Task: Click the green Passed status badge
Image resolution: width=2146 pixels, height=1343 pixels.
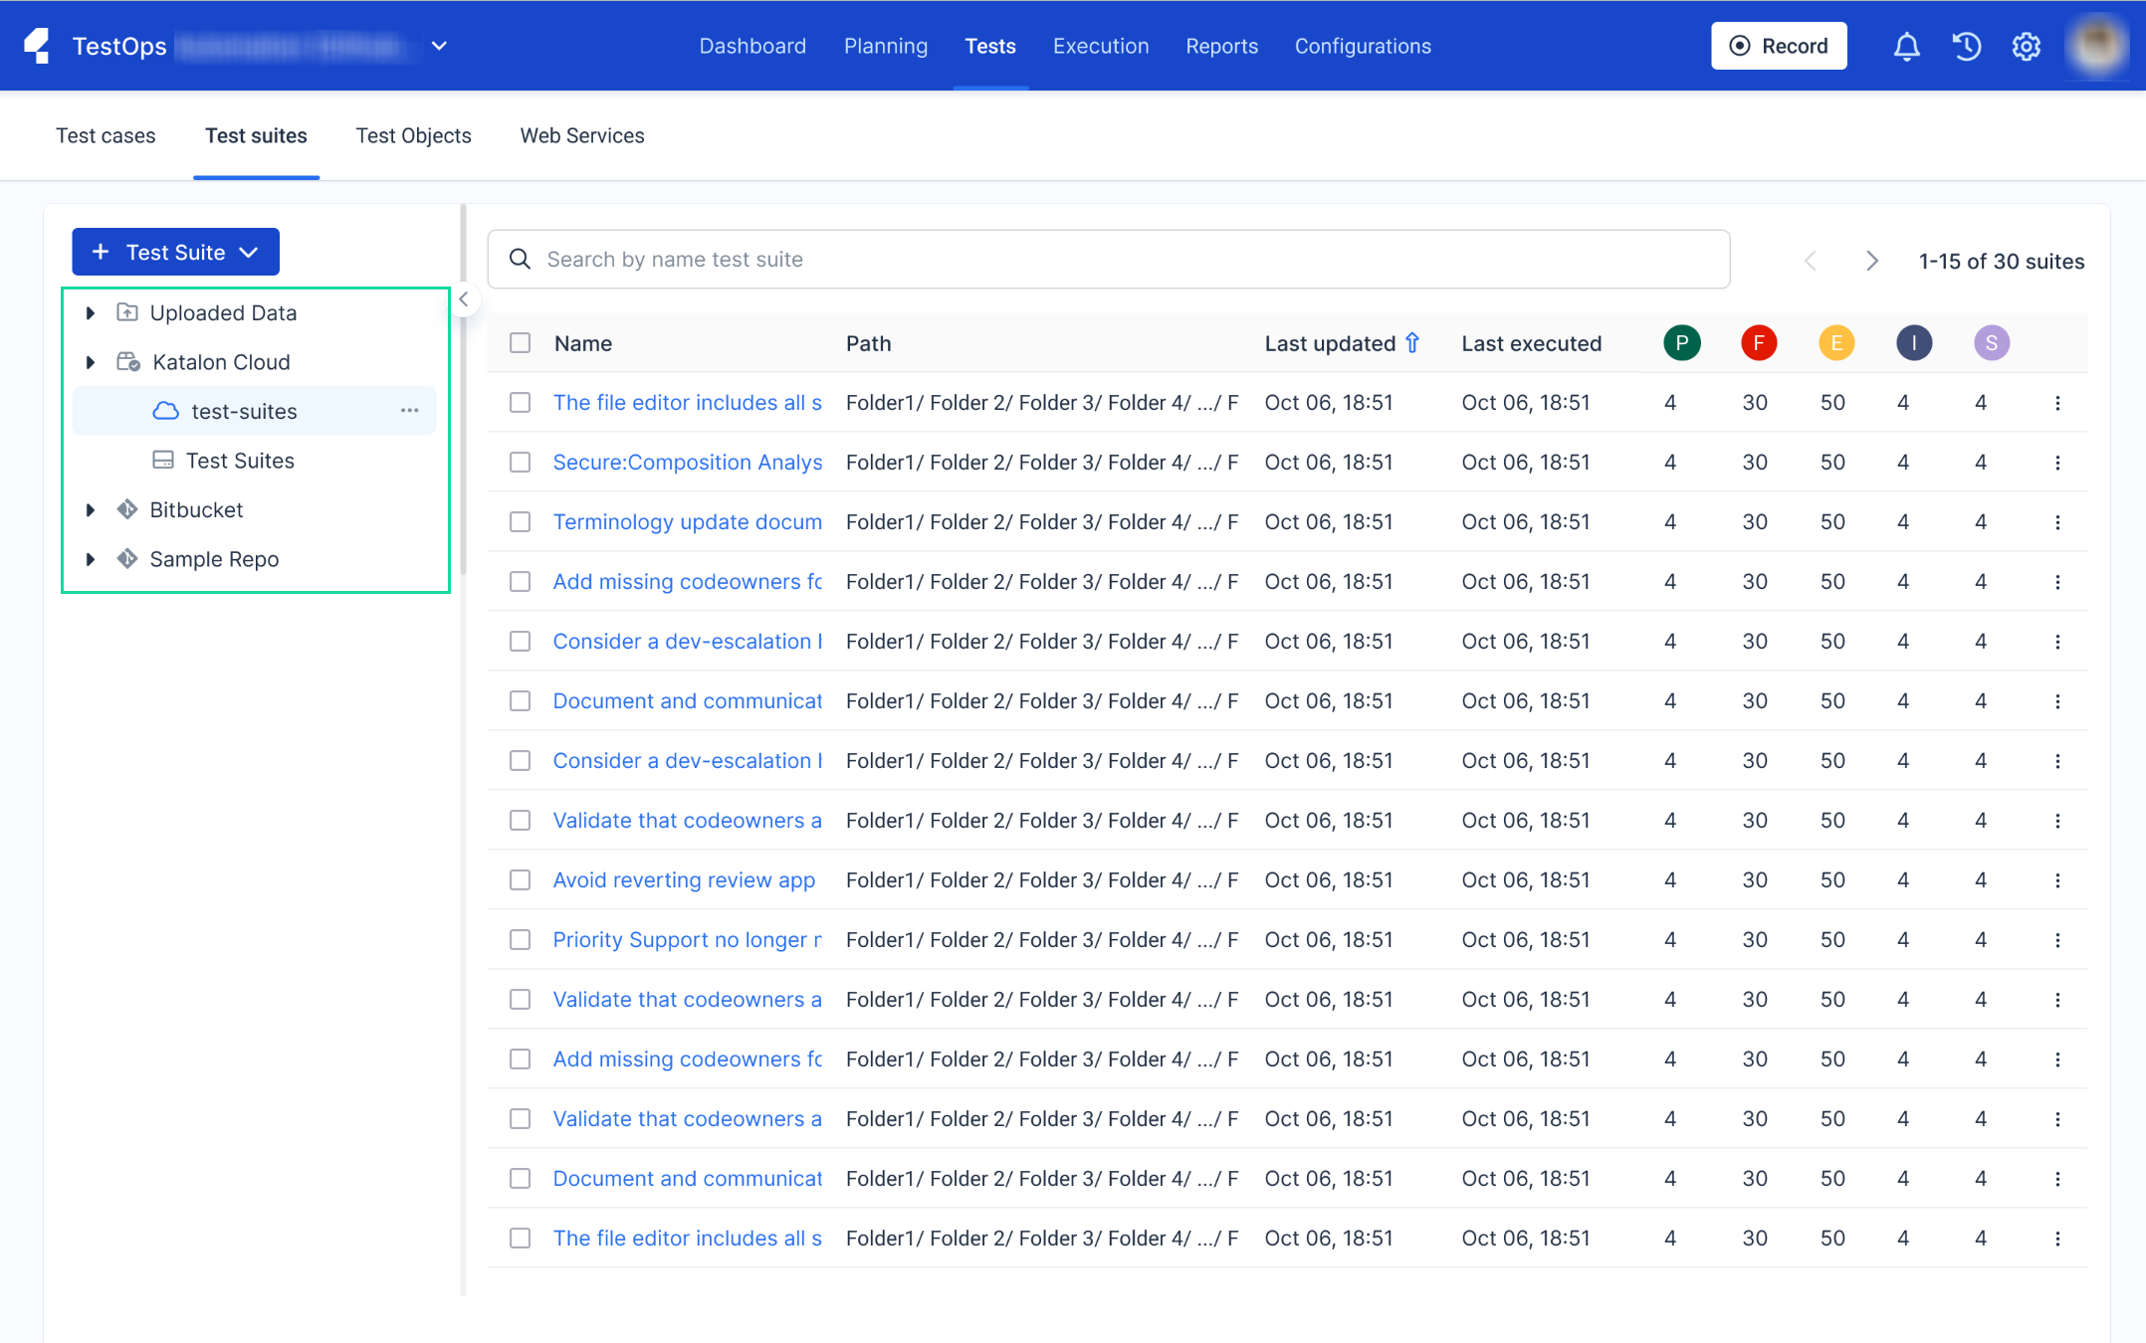Action: click(1681, 343)
